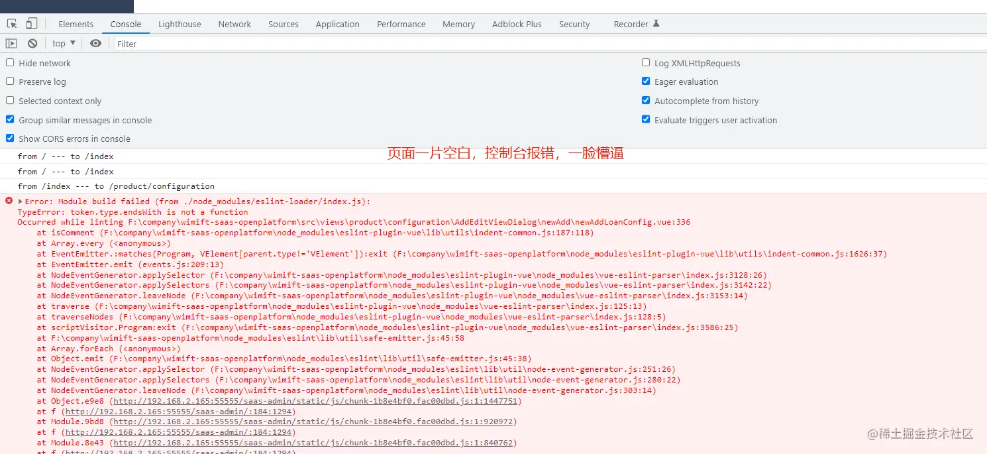Enable the Hide network checkbox
Image resolution: width=987 pixels, height=454 pixels.
(10, 62)
